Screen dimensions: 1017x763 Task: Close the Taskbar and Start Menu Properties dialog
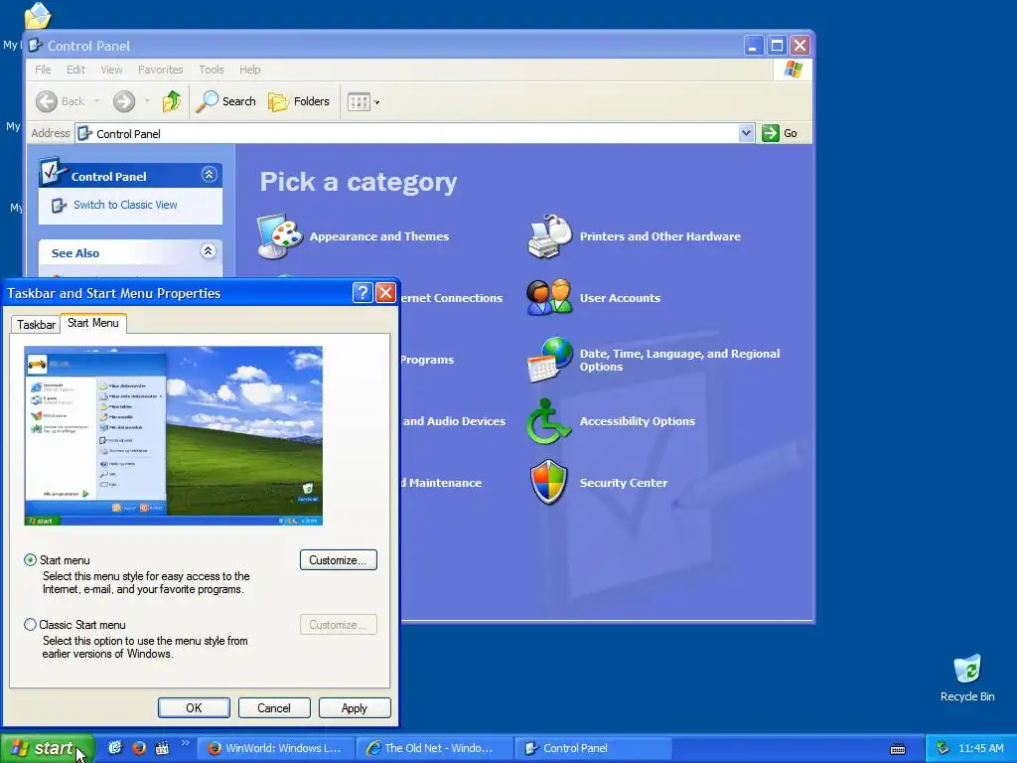[x=385, y=293]
